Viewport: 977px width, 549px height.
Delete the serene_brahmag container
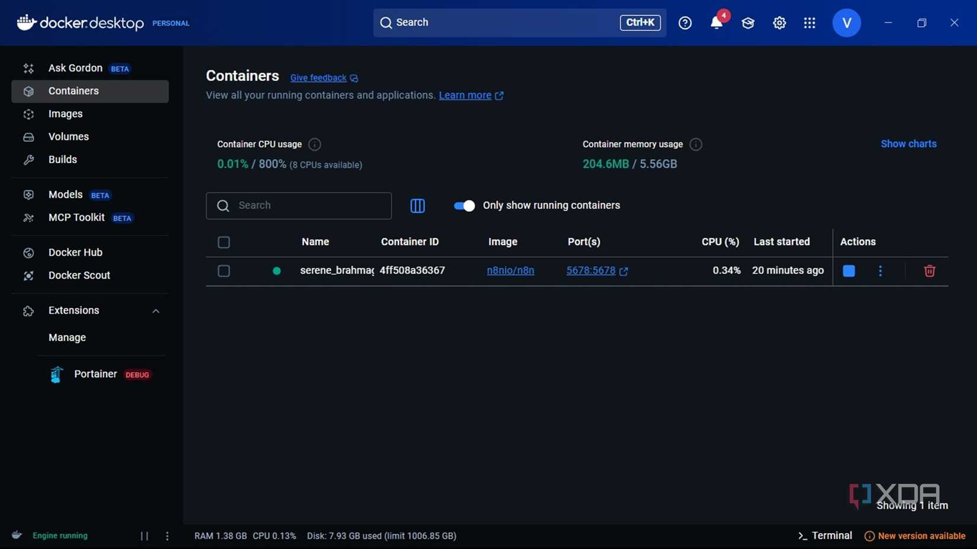coord(930,271)
